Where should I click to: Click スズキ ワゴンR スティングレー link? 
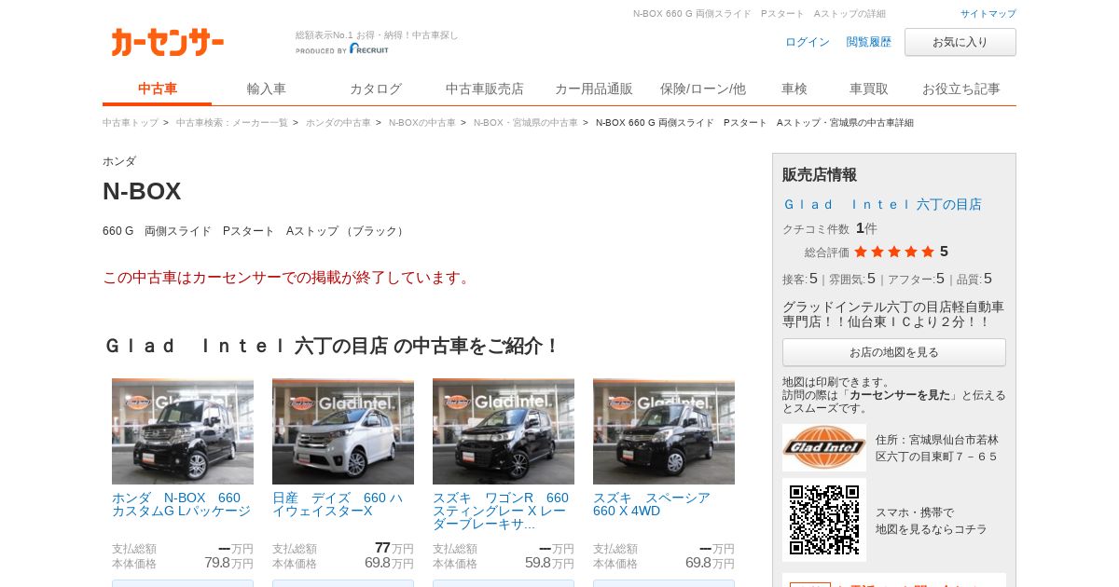501,511
